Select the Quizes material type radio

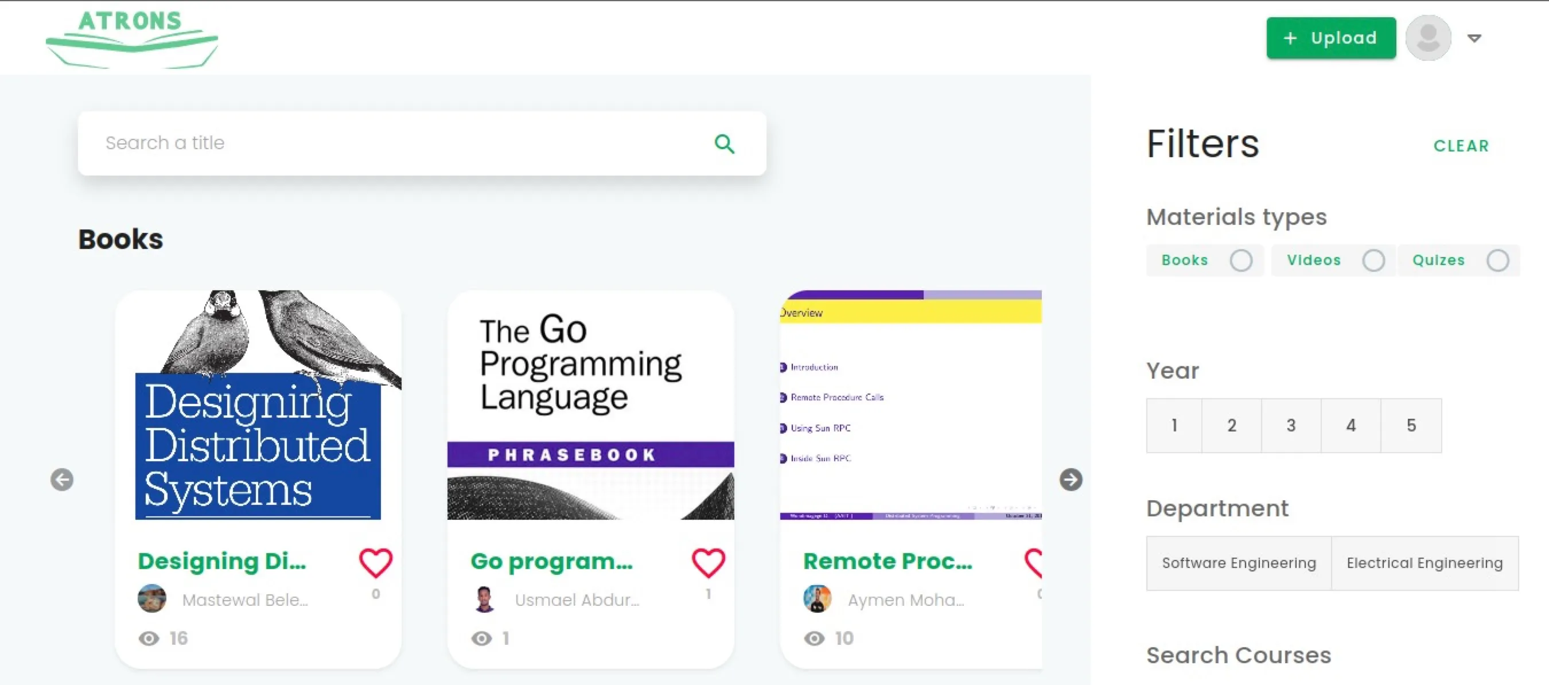click(x=1497, y=260)
